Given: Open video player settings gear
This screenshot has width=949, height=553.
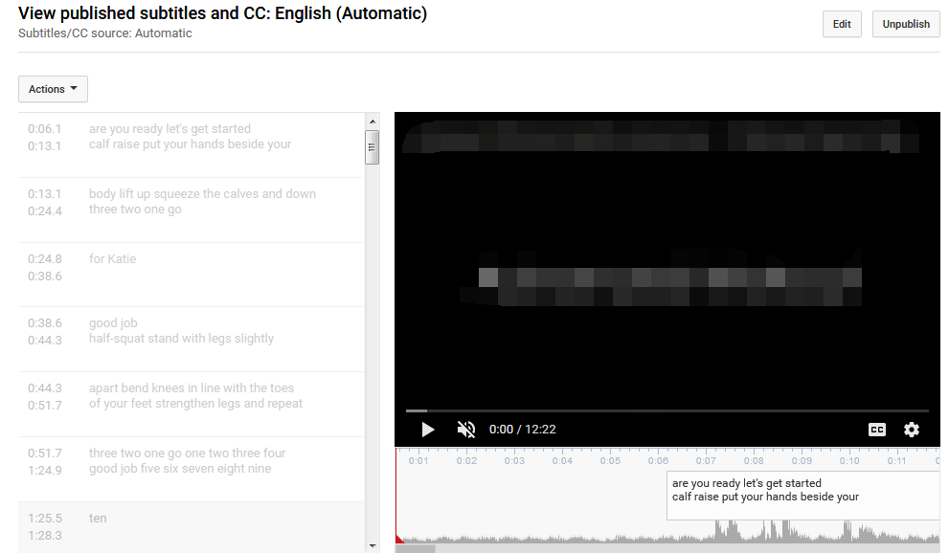Looking at the screenshot, I should 912,430.
